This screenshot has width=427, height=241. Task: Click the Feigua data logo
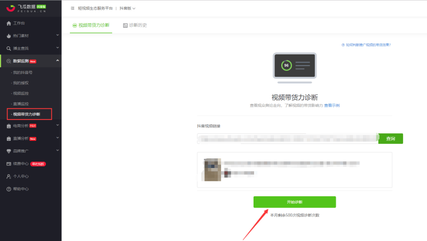pyautogui.click(x=26, y=8)
